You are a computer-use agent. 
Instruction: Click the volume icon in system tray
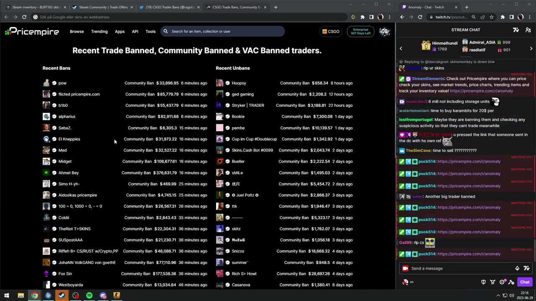coord(511,296)
